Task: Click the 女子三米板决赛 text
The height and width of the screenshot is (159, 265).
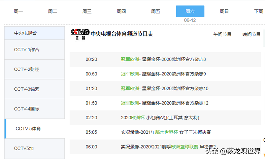Action: click(x=195, y=132)
